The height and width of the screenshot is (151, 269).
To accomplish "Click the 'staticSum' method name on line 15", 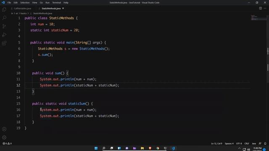I will [76, 104].
